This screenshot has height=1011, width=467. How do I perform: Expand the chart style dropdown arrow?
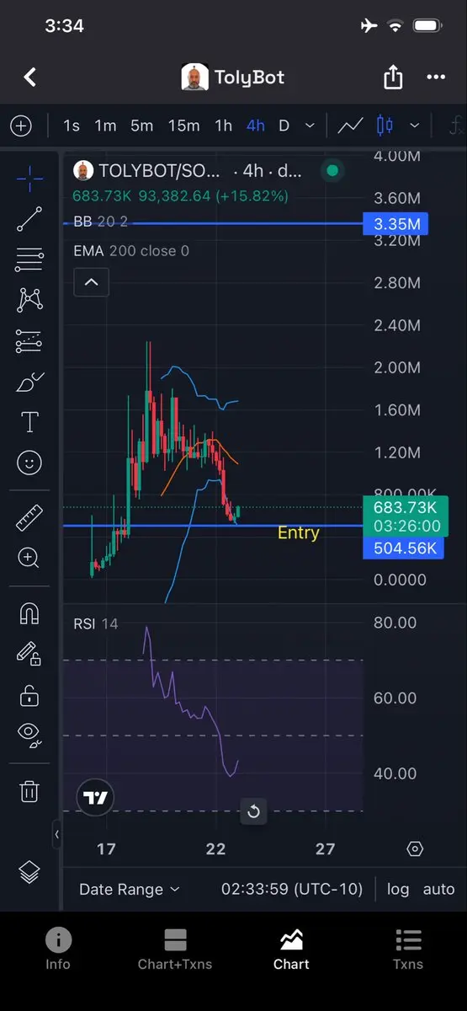click(414, 126)
